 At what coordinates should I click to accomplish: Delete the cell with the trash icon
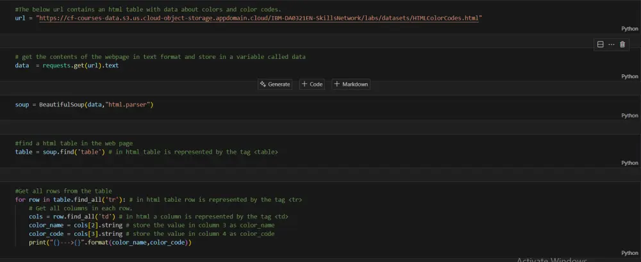[622, 44]
